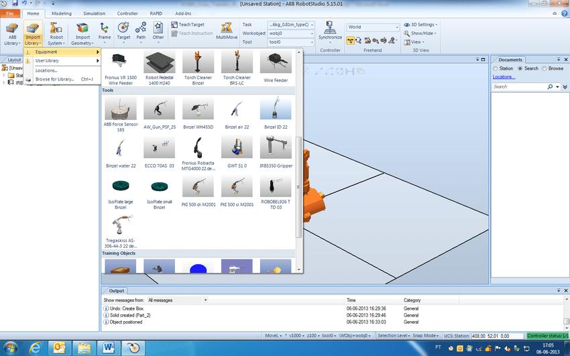The image size is (570, 356).
Task: Open the User Library submenu
Action: (x=62, y=60)
